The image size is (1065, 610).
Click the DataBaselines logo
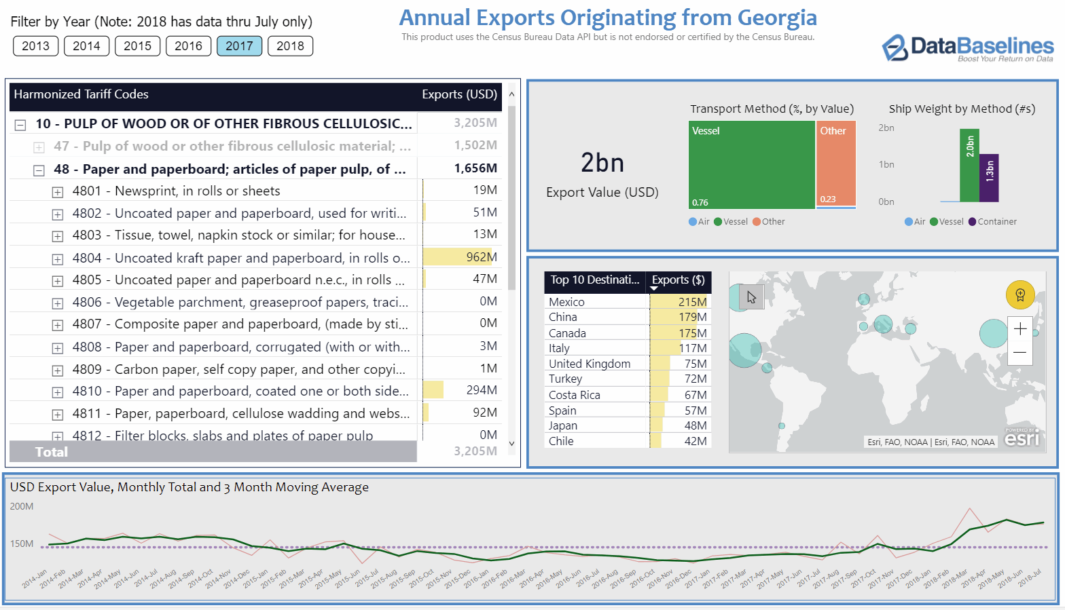point(967,47)
